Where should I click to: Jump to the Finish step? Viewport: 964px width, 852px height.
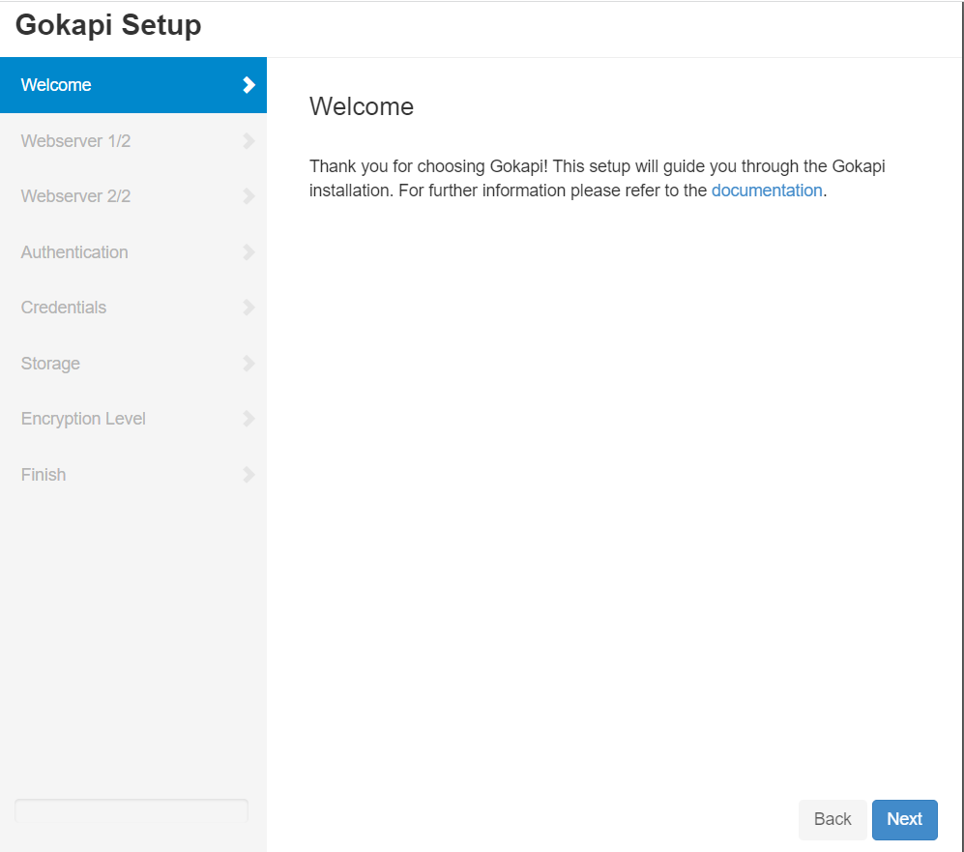tap(132, 475)
